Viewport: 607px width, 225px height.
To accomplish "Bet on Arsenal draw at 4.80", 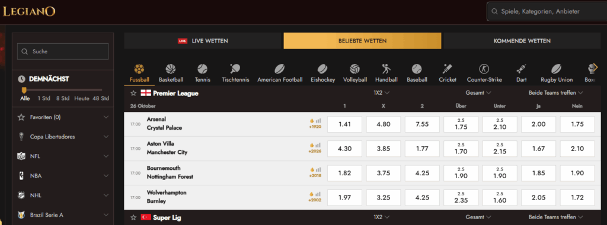I will [384, 124].
